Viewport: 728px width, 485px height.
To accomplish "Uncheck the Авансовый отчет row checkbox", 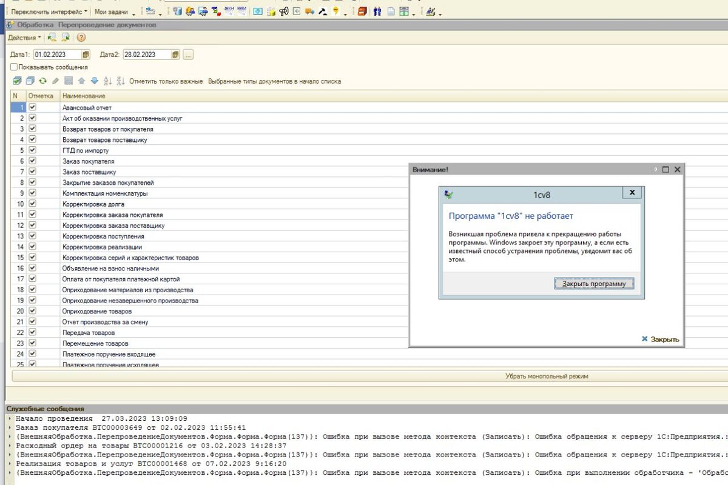I will (33, 107).
